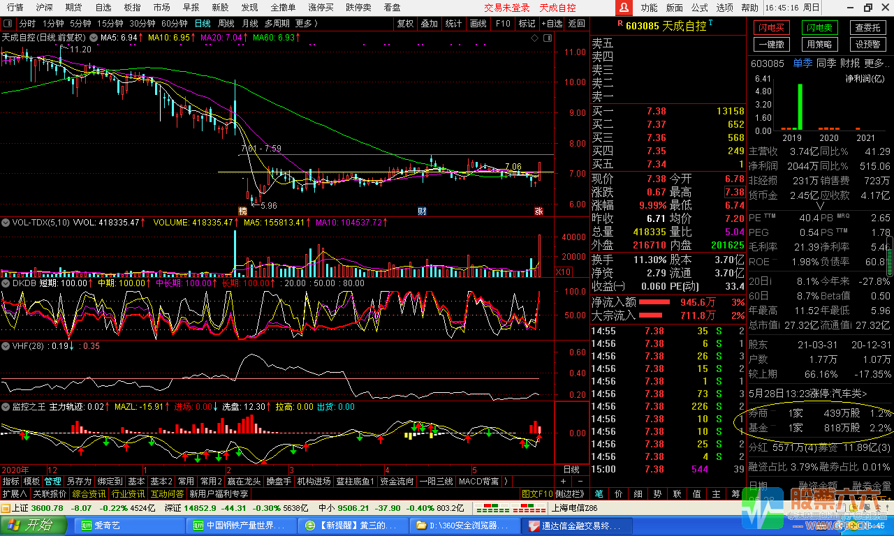Viewport: 894px width, 536px height.
Task: Click the 财 marker on the chart
Action: [422, 211]
